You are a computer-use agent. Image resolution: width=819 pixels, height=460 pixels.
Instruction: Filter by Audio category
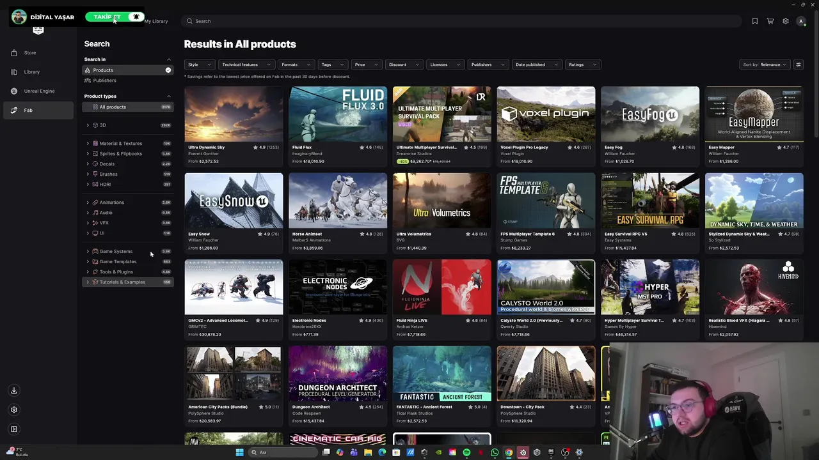[106, 213]
